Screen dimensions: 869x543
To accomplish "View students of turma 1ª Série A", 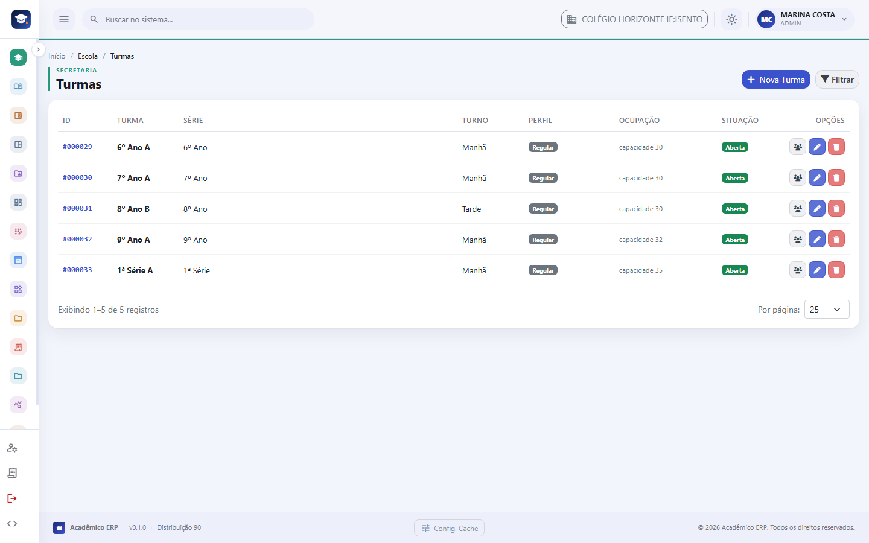I will click(x=798, y=270).
